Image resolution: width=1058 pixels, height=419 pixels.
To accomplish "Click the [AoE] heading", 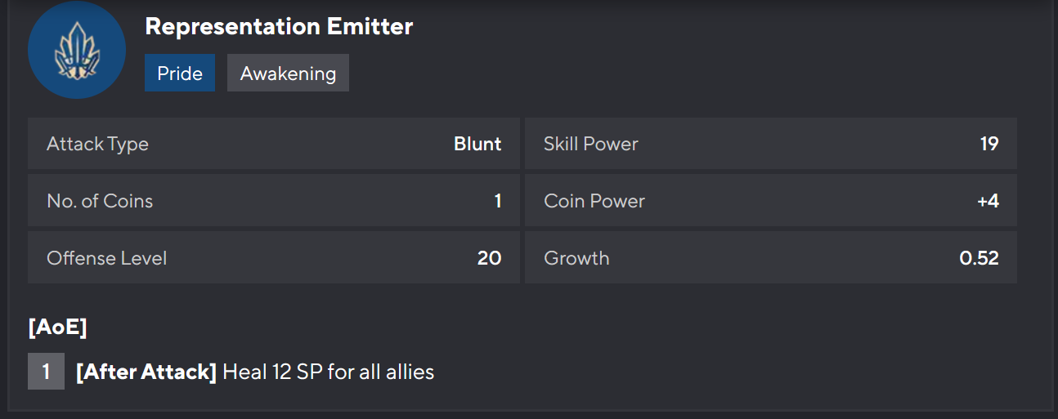I will (x=57, y=328).
